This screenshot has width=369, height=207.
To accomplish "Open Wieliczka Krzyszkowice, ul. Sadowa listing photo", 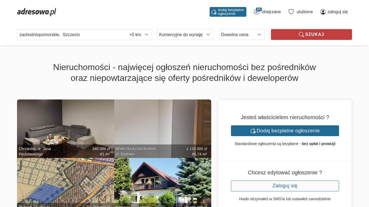I will (163, 129).
